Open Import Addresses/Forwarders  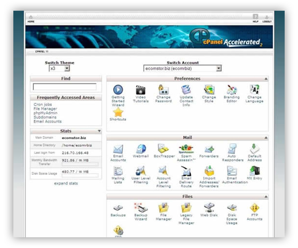(x=209, y=171)
